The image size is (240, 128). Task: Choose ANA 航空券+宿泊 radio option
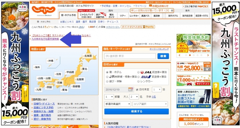(x=138, y=77)
